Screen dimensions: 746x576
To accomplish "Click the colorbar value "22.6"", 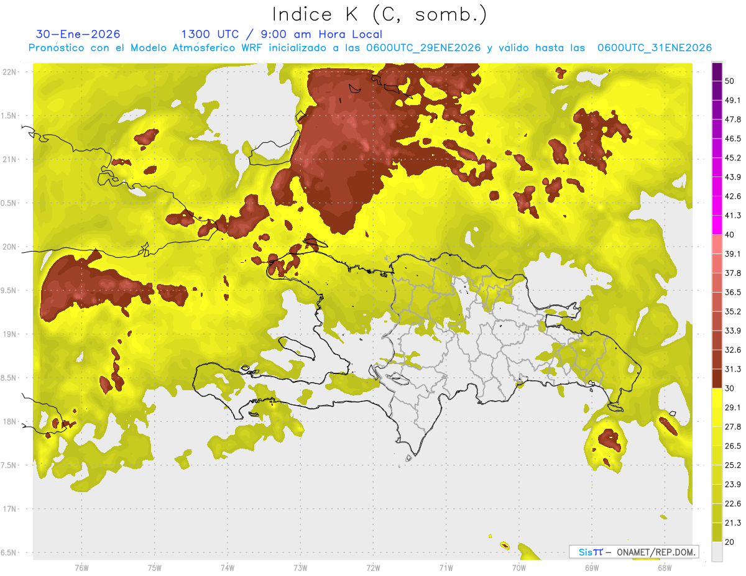I will coord(733,503).
